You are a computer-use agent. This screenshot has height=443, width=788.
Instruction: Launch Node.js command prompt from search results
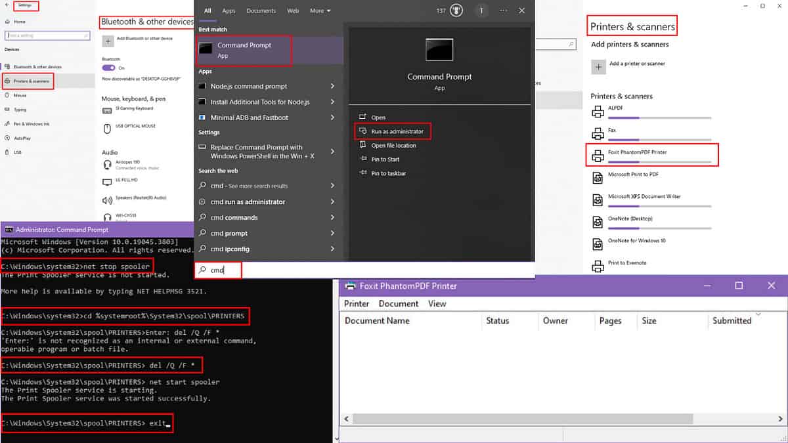248,86
